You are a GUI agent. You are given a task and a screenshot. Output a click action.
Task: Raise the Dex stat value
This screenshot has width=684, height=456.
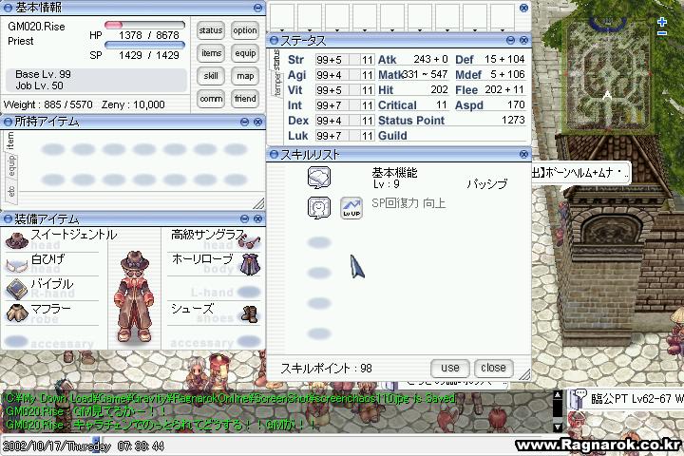pyautogui.click(x=353, y=121)
